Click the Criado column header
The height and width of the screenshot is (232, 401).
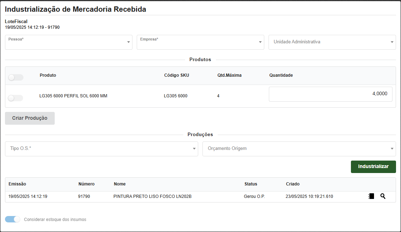point(293,184)
